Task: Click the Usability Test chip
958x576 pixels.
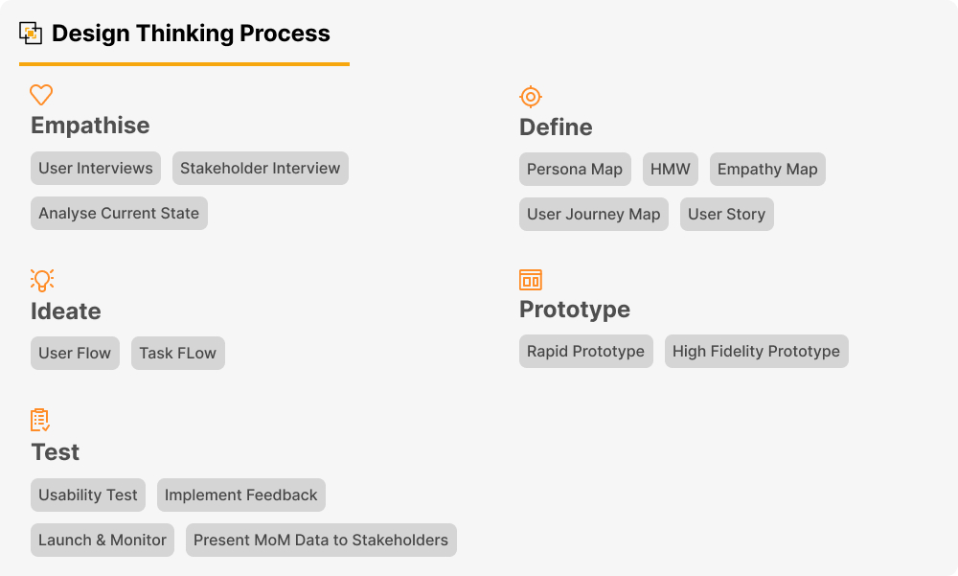Action: [x=88, y=495]
